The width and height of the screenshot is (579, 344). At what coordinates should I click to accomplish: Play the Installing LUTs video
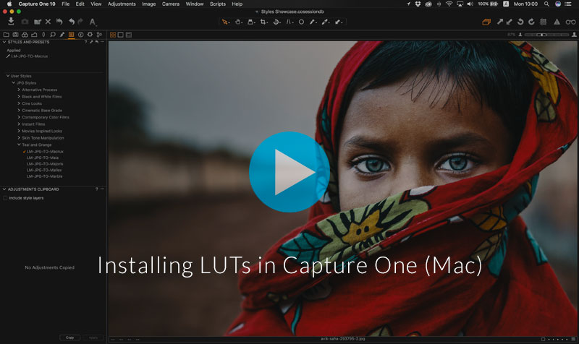coord(289,172)
